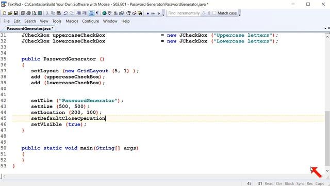Click the Redo arrow icon
The width and height of the screenshot is (330, 186).
point(71,13)
